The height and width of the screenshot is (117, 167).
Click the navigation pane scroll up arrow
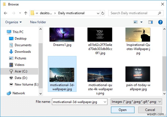pos(40,29)
